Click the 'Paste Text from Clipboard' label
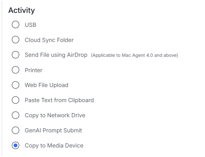This screenshot has height=157, width=205. pos(59,100)
